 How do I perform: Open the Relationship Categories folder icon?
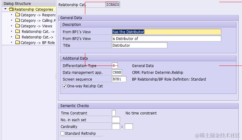[11, 9]
